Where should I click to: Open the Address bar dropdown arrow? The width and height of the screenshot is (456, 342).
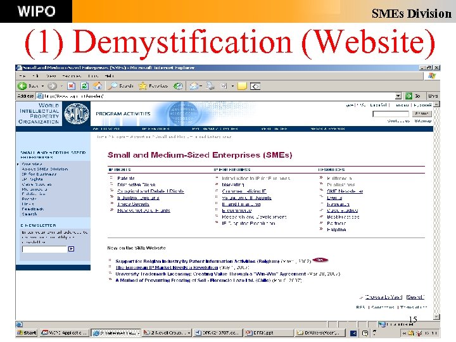(398, 96)
